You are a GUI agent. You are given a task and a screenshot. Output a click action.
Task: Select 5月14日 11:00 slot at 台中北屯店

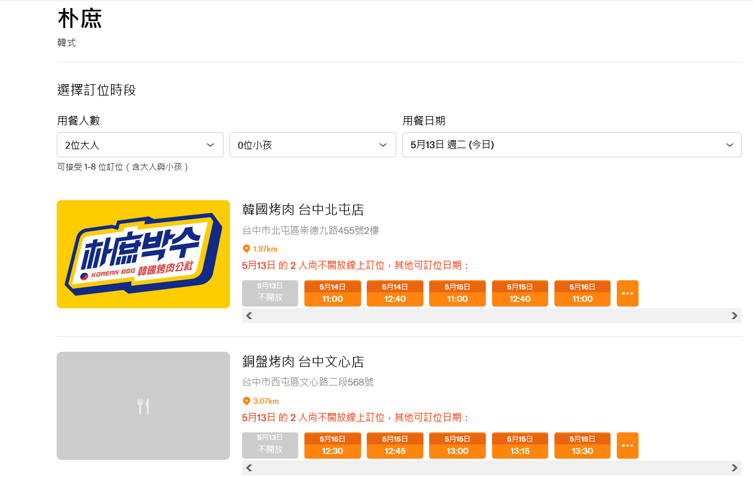[x=332, y=293]
